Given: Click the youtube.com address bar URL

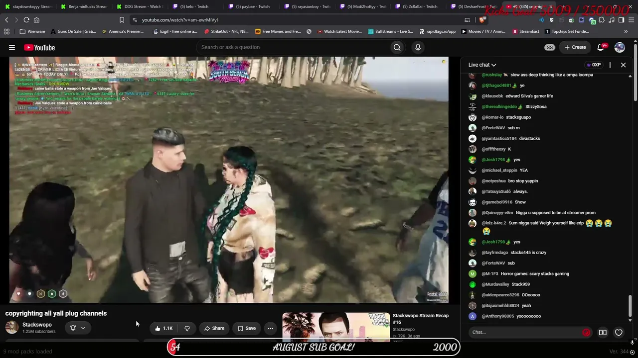Looking at the screenshot, I should pyautogui.click(x=180, y=20).
